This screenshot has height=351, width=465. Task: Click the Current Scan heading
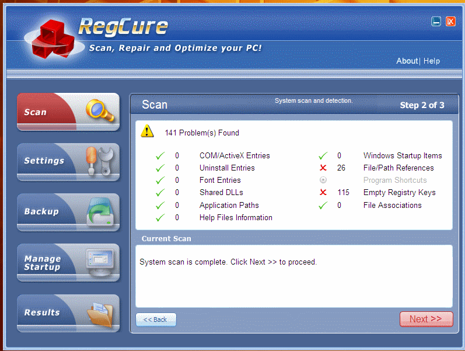(x=166, y=238)
